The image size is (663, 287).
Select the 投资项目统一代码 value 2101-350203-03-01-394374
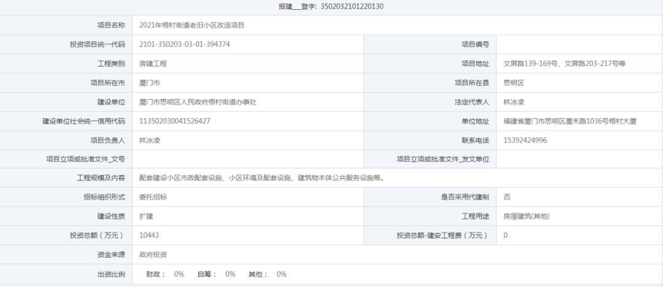tap(184, 44)
